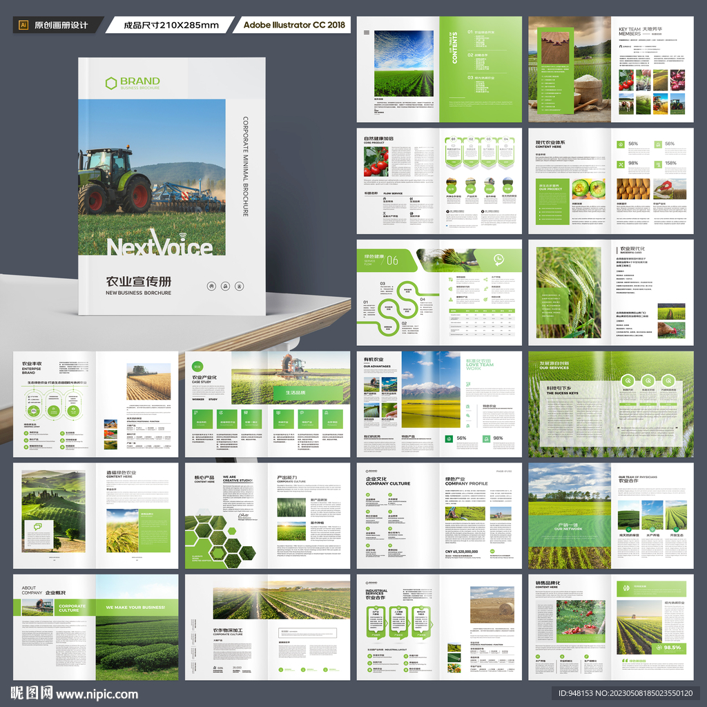The image size is (707, 707).
Task: Click the sliced green melon photo
Action: pos(588,188)
